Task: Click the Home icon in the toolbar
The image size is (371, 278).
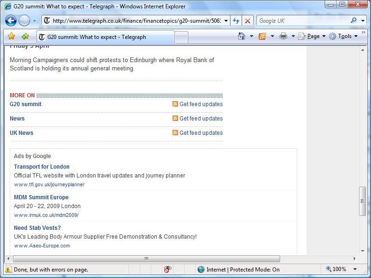Action: pos(241,36)
